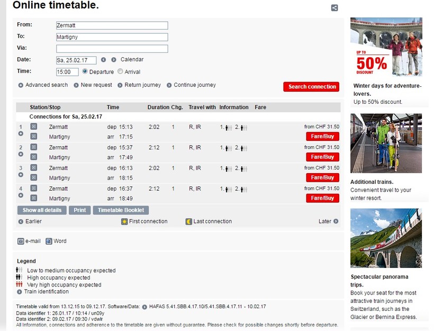
Task: Load later connections with the Later link
Action: coord(328,221)
